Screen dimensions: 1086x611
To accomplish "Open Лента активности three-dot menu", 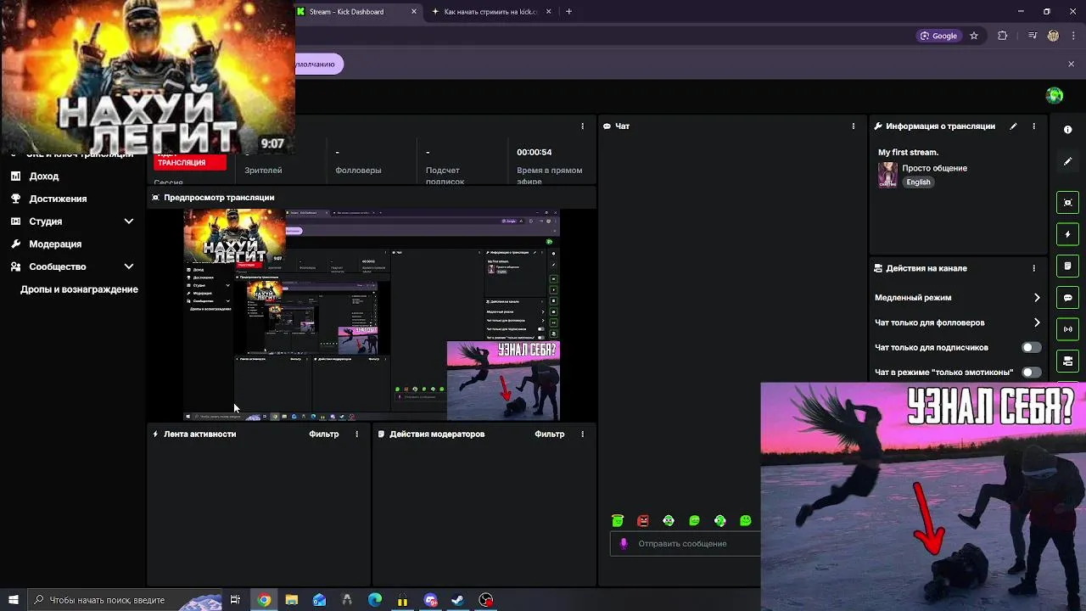I will pos(356,434).
